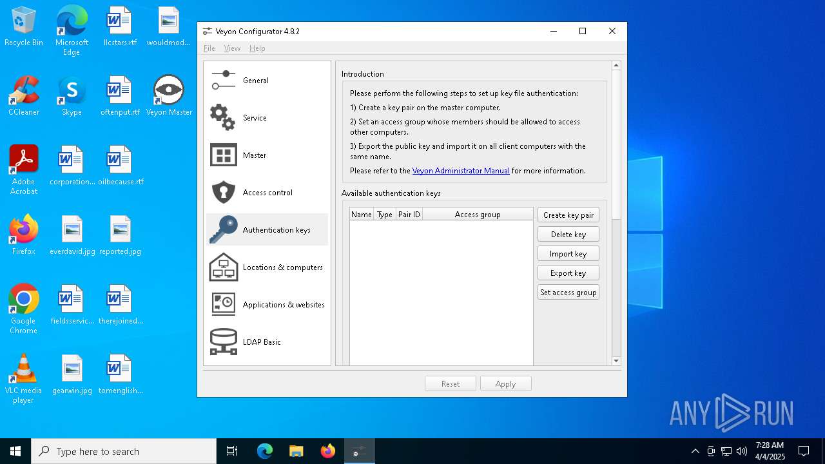The width and height of the screenshot is (825, 464).
Task: Click the Create key pair button
Action: click(x=568, y=215)
